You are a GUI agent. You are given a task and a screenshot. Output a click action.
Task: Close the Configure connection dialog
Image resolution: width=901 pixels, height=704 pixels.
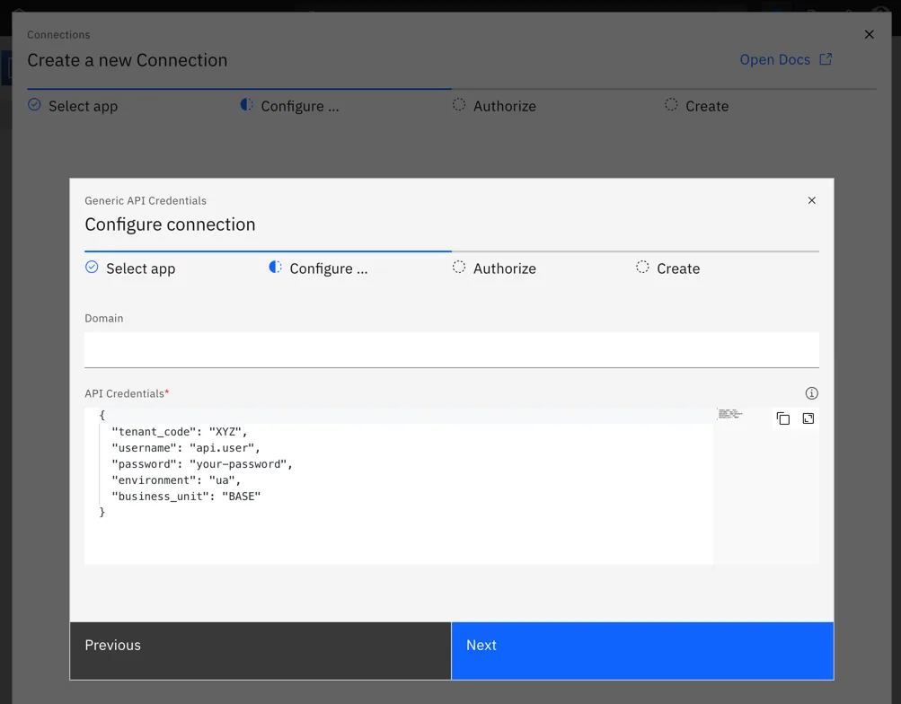(x=811, y=200)
